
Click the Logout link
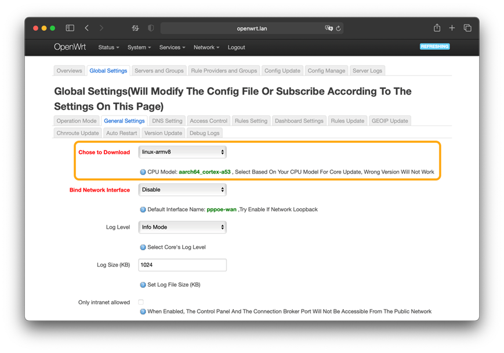tap(236, 48)
